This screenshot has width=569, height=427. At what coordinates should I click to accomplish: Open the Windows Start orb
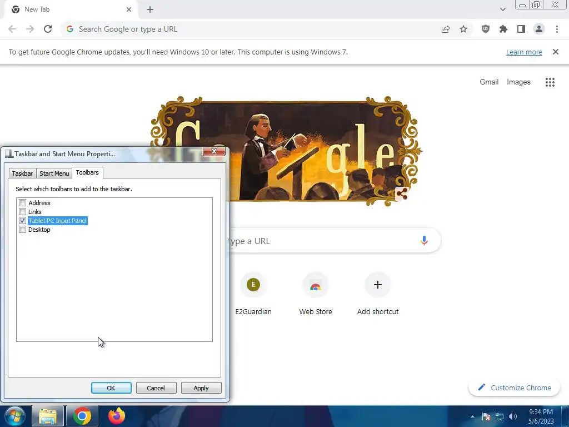pyautogui.click(x=15, y=416)
